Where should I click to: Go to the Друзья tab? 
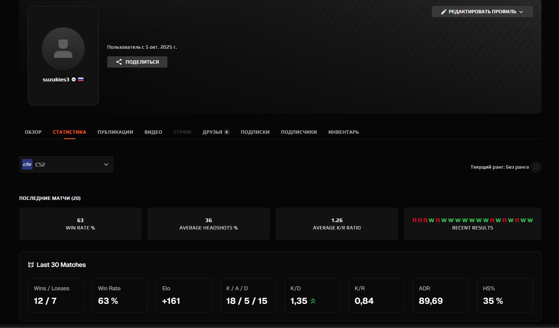pyautogui.click(x=212, y=132)
